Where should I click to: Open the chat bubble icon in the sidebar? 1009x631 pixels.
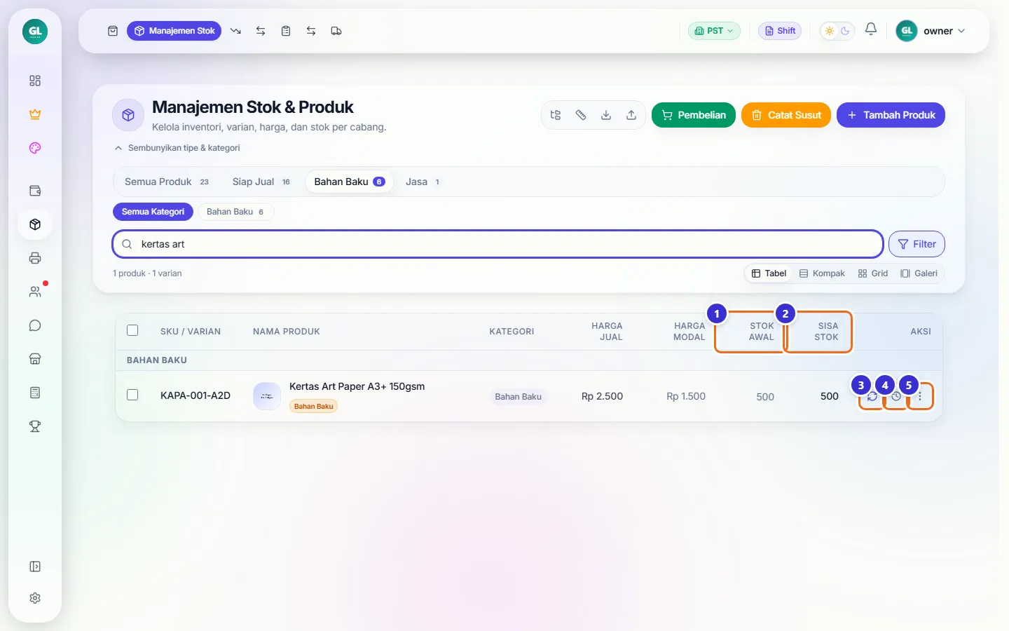coord(35,325)
